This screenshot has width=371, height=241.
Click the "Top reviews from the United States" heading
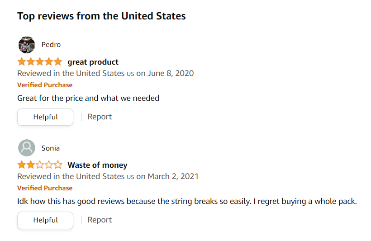(x=101, y=16)
